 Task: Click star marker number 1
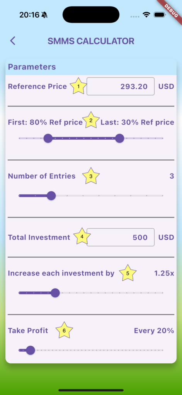pyautogui.click(x=78, y=86)
